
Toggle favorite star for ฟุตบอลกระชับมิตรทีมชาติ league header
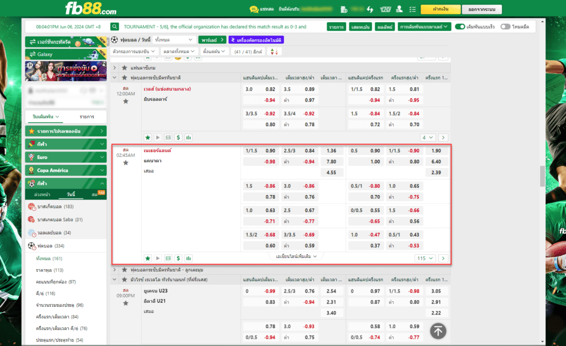124,77
